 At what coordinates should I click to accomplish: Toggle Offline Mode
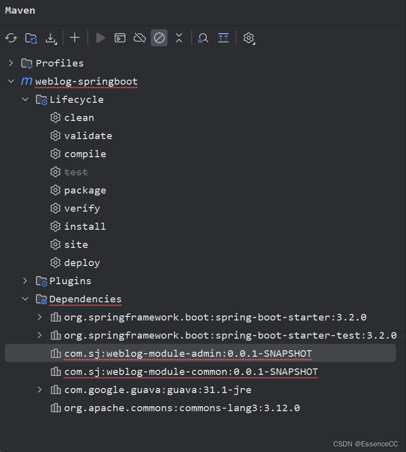[x=140, y=38]
